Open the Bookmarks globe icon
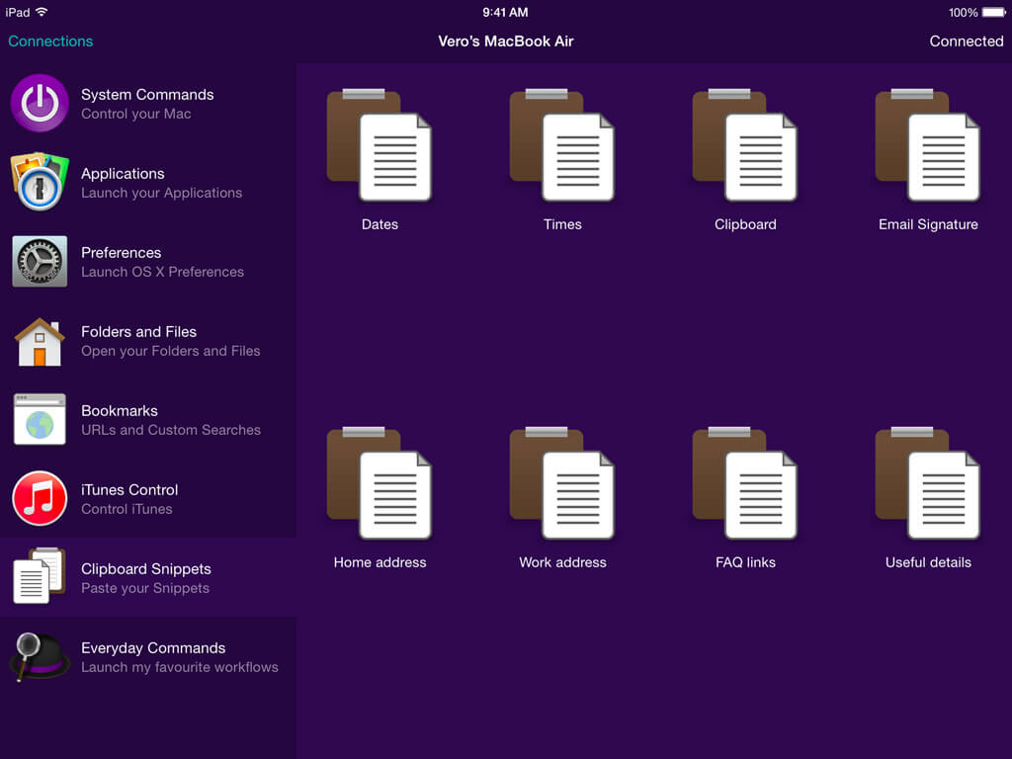 [40, 419]
